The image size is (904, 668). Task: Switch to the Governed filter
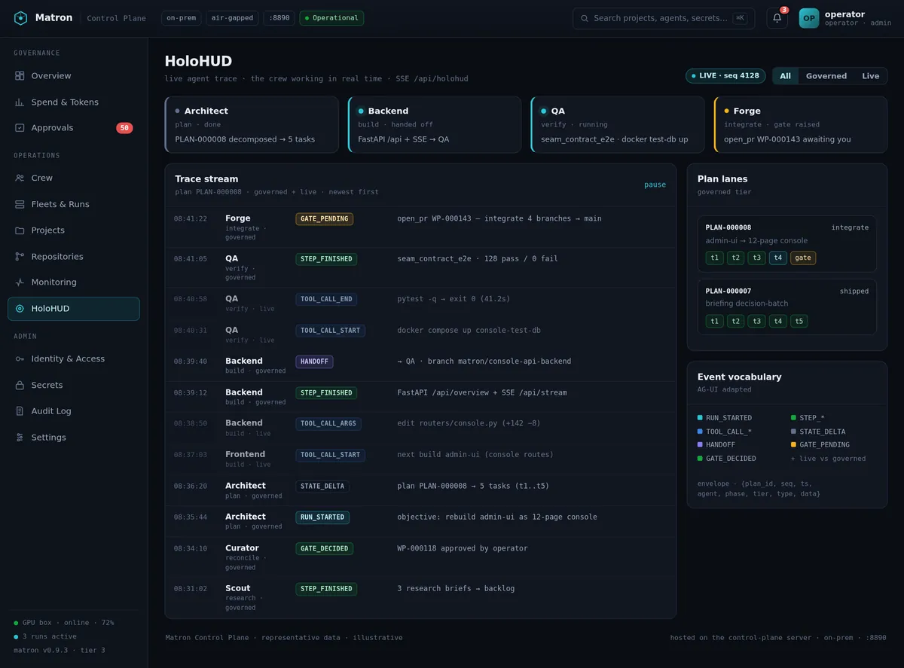coord(826,76)
